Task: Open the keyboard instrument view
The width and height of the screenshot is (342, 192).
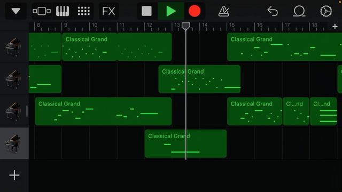Action: tap(63, 11)
